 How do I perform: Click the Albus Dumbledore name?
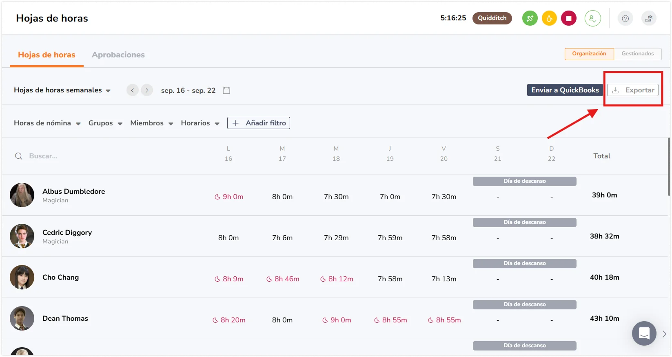[x=73, y=191]
